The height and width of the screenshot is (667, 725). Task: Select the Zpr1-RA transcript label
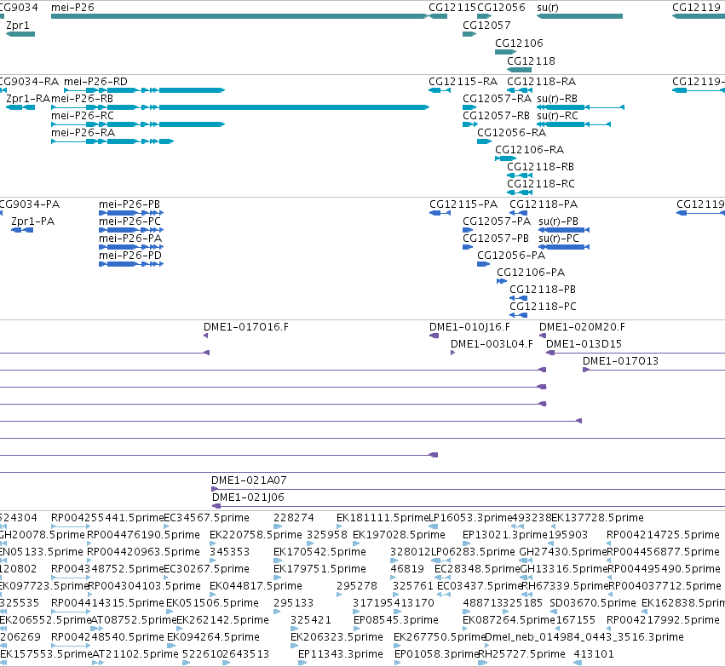(x=28, y=99)
